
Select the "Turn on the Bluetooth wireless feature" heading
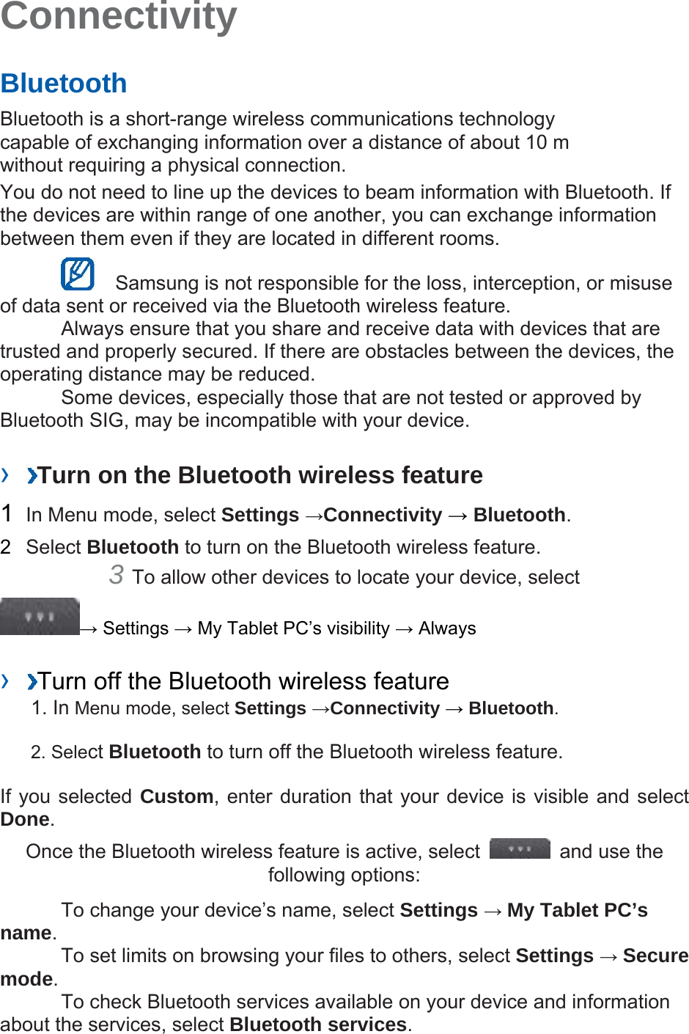[260, 475]
